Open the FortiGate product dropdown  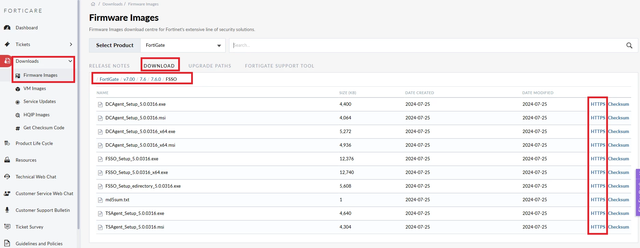coord(183,45)
